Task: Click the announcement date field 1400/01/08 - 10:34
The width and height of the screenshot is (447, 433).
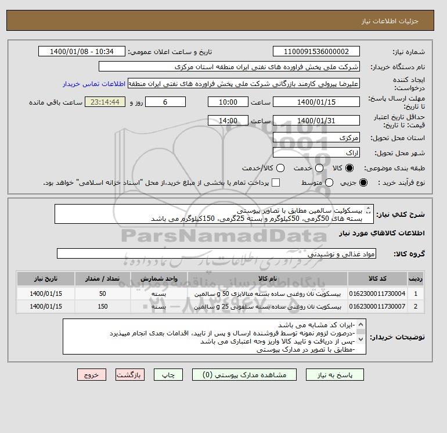Action: (x=82, y=51)
